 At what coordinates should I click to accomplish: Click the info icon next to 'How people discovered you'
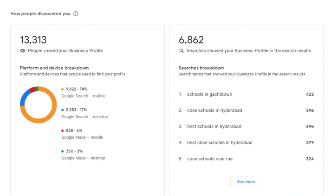pyautogui.click(x=75, y=13)
